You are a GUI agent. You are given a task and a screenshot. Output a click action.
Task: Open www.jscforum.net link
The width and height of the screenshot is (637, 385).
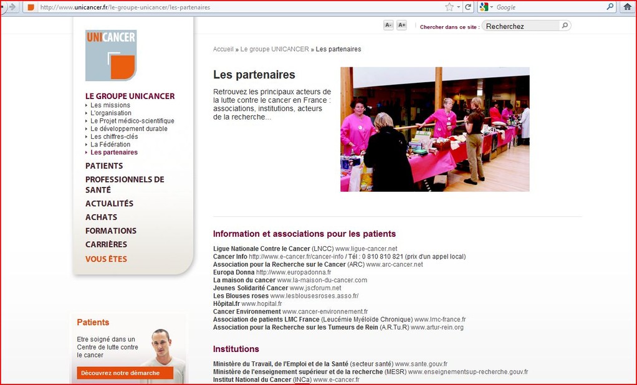[x=315, y=288]
